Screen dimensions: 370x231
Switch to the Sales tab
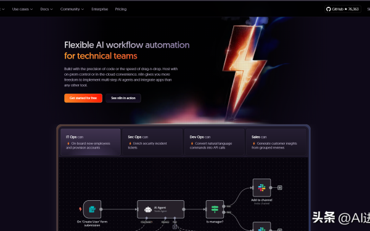(276, 142)
